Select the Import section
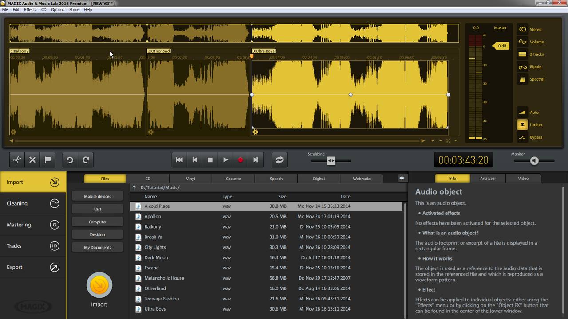The width and height of the screenshot is (568, 319). tap(33, 182)
